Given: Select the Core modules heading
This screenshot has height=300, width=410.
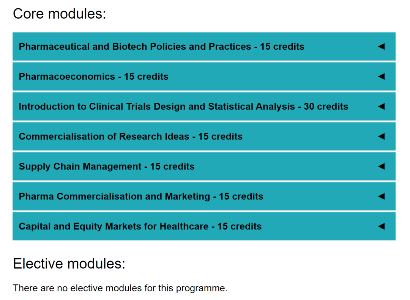Looking at the screenshot, I should (x=60, y=14).
